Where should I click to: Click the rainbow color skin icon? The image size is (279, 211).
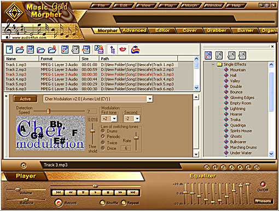pyautogui.click(x=135, y=50)
